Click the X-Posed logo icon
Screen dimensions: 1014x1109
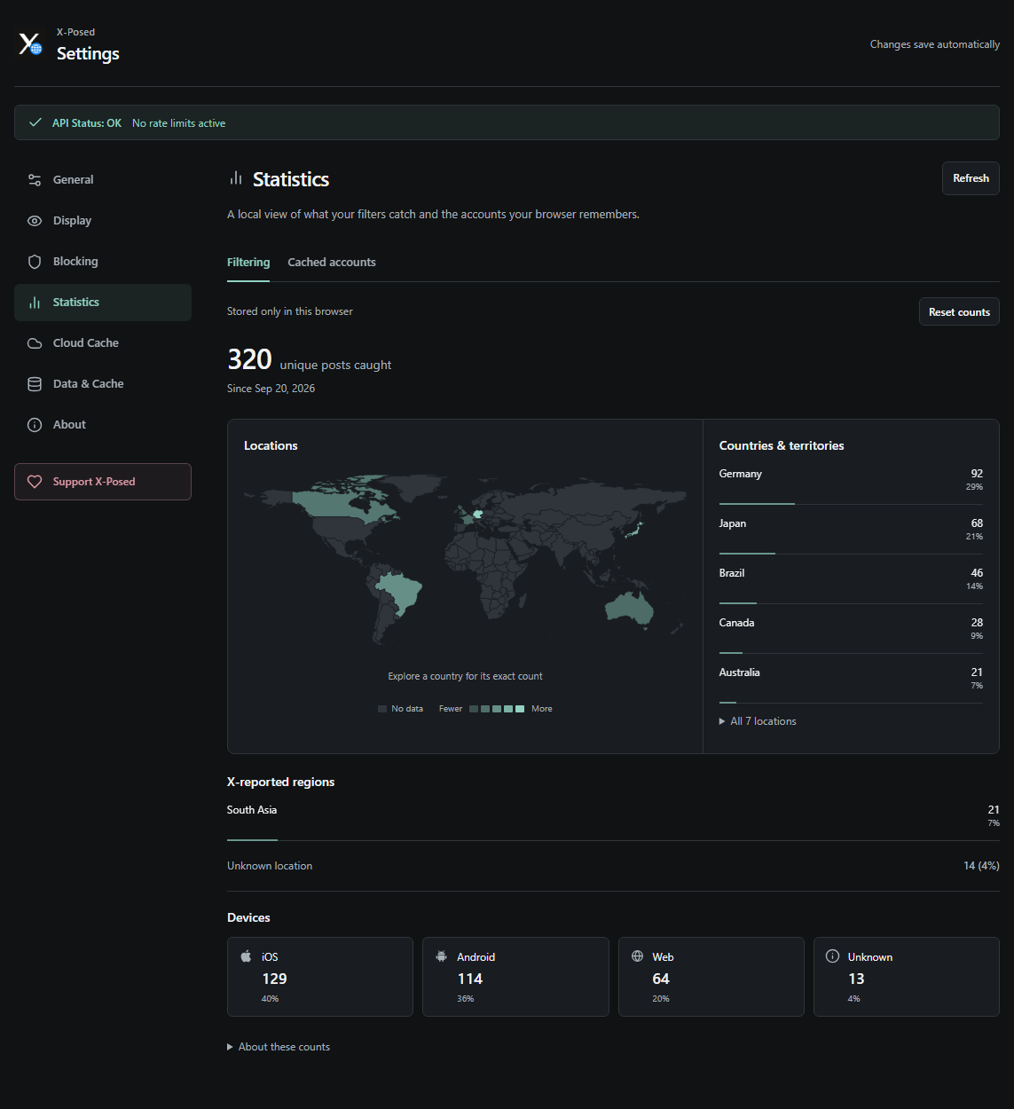[x=31, y=43]
